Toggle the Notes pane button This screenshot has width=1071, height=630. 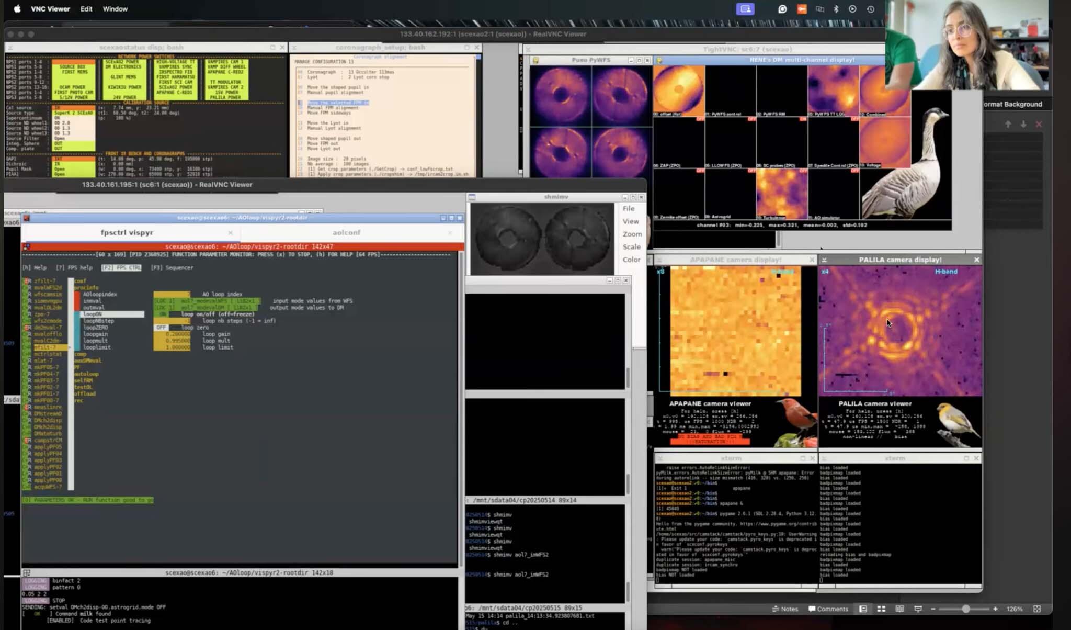[784, 609]
